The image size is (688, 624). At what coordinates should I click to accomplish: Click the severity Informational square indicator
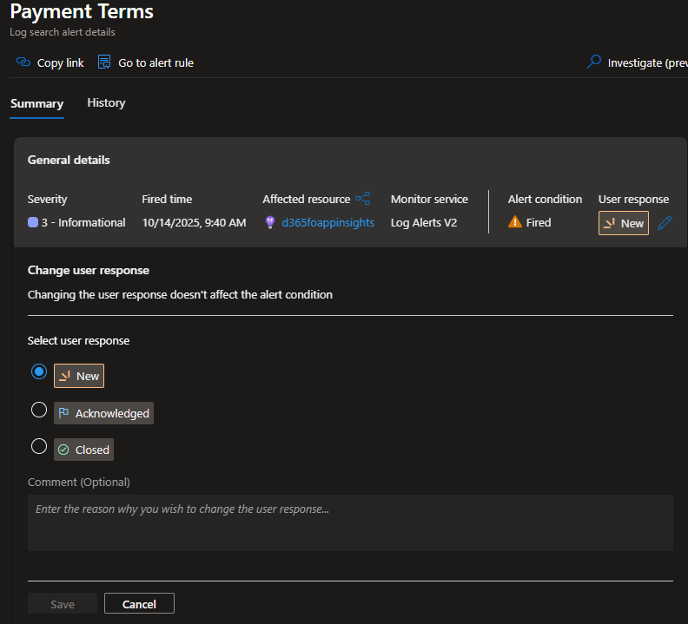[x=33, y=223]
